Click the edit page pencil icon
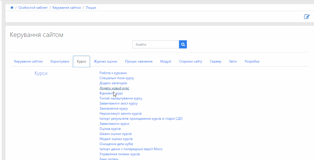Screen dimensions: 314x160 (x=307, y=17)
